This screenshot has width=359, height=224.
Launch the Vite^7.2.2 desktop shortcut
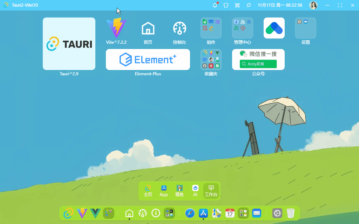click(116, 28)
